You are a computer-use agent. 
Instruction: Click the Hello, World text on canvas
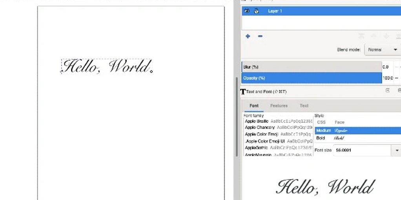(x=106, y=67)
